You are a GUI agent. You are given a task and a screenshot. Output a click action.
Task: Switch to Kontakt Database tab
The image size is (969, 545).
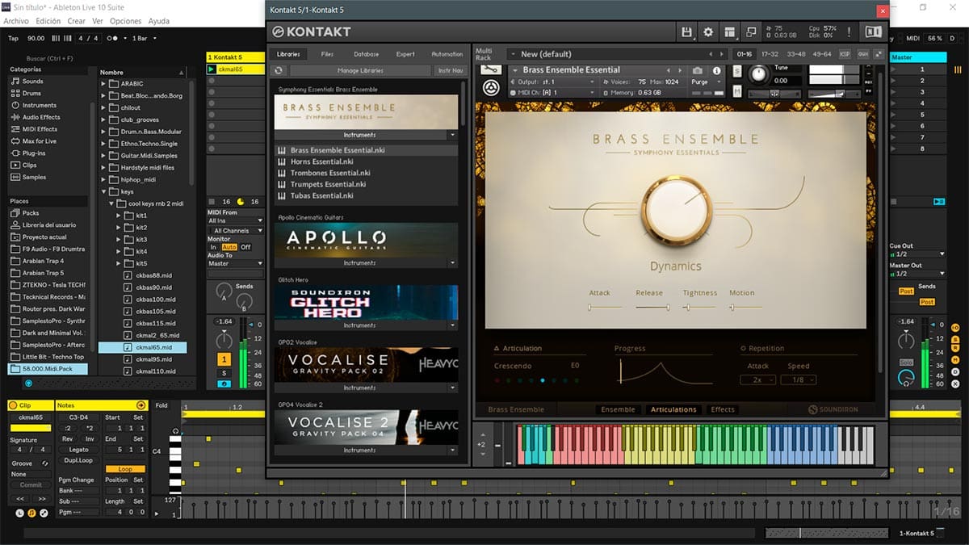[x=366, y=54]
